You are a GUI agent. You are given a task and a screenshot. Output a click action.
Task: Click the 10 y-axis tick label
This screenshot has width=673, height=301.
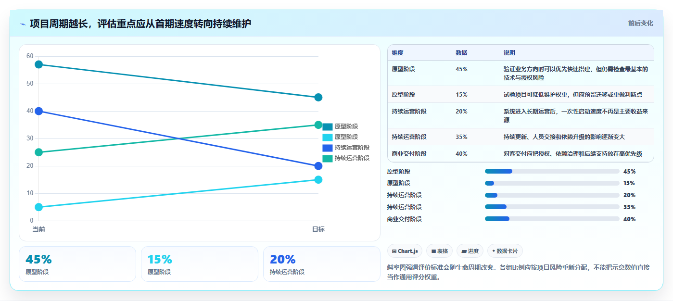pos(30,193)
